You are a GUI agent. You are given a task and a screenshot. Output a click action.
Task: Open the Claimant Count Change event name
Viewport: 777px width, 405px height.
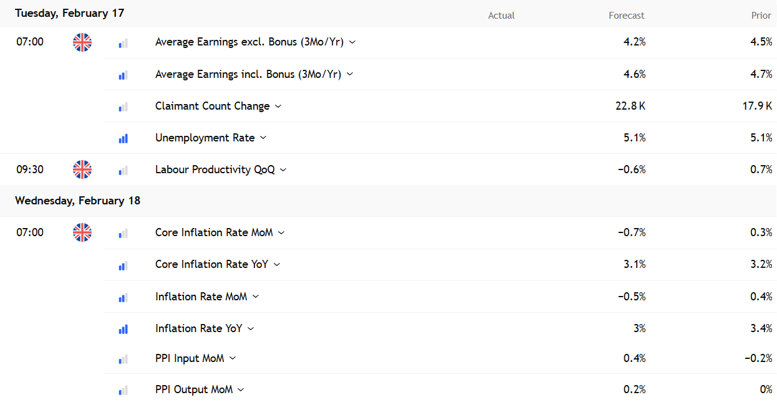click(212, 106)
